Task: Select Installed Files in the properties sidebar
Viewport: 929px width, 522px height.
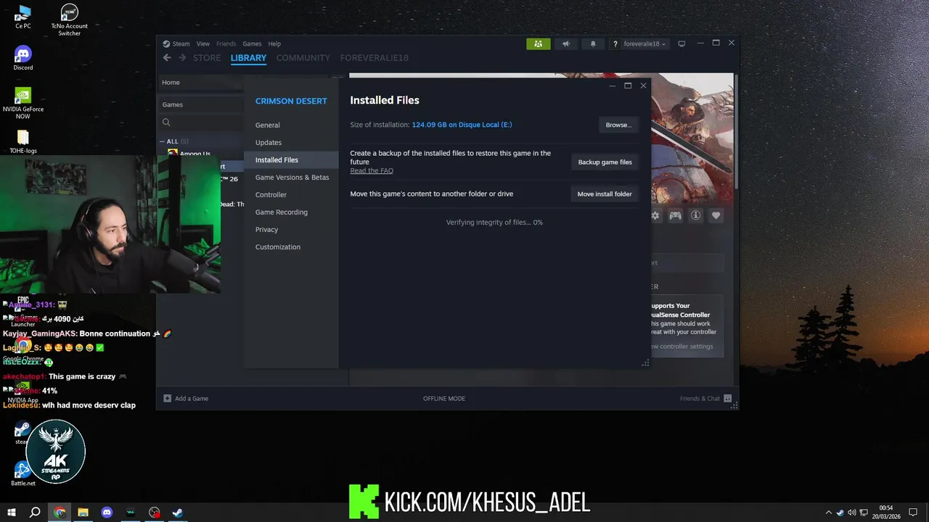Action: point(291,159)
